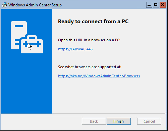
Task: Click the toolbox handle on the logo
Action: (x=32, y=37)
